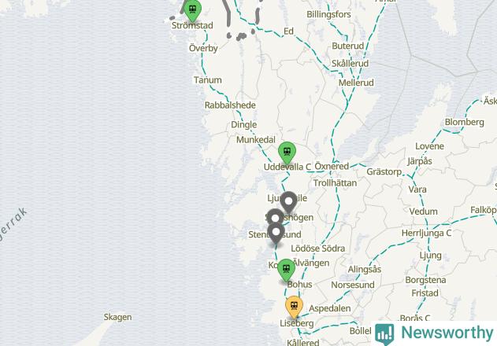
Task: Click the yellow train marker above Liseberg
Action: pyautogui.click(x=294, y=307)
